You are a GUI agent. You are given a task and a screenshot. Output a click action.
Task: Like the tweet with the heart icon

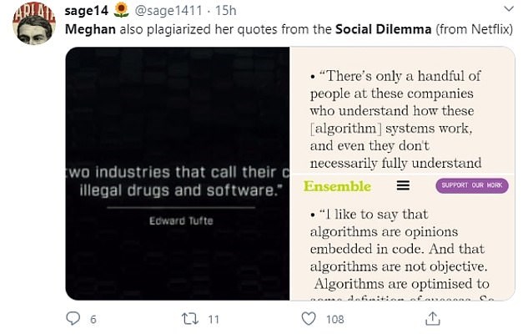[x=309, y=318]
